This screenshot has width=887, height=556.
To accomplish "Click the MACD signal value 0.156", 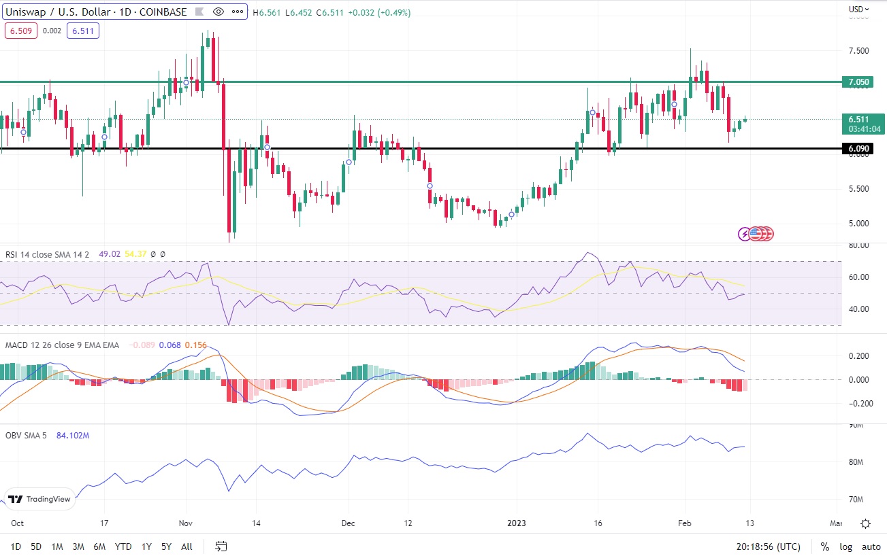I will click(x=195, y=345).
